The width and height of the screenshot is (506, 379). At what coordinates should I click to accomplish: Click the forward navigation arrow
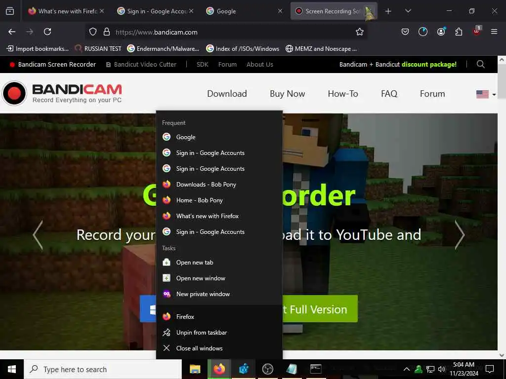pos(30,32)
